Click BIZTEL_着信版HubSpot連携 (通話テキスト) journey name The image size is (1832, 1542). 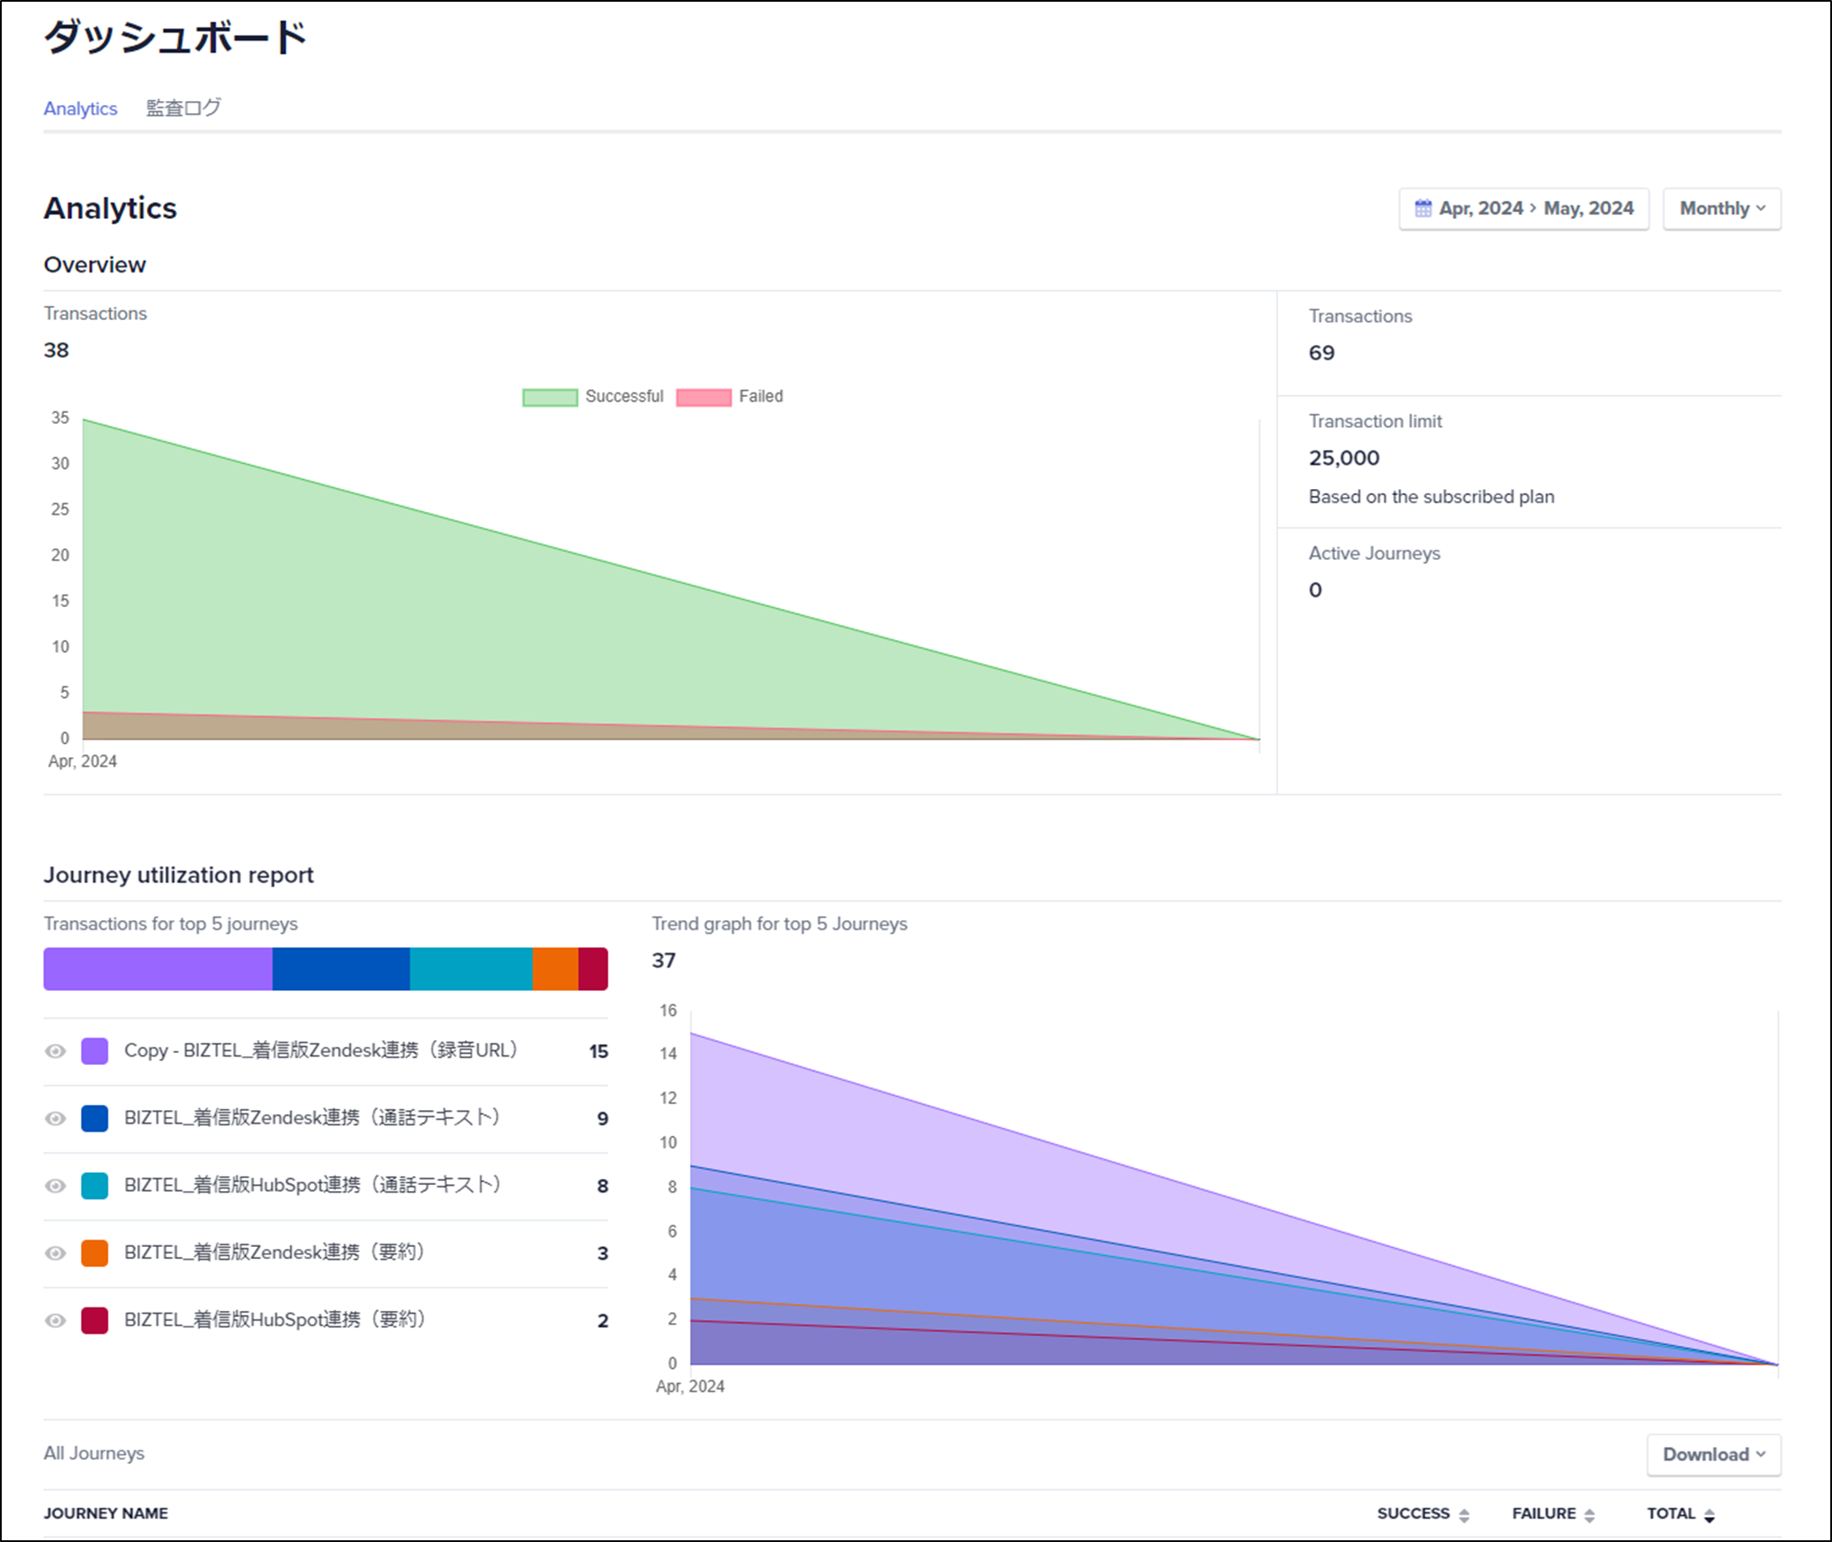pos(313,1185)
